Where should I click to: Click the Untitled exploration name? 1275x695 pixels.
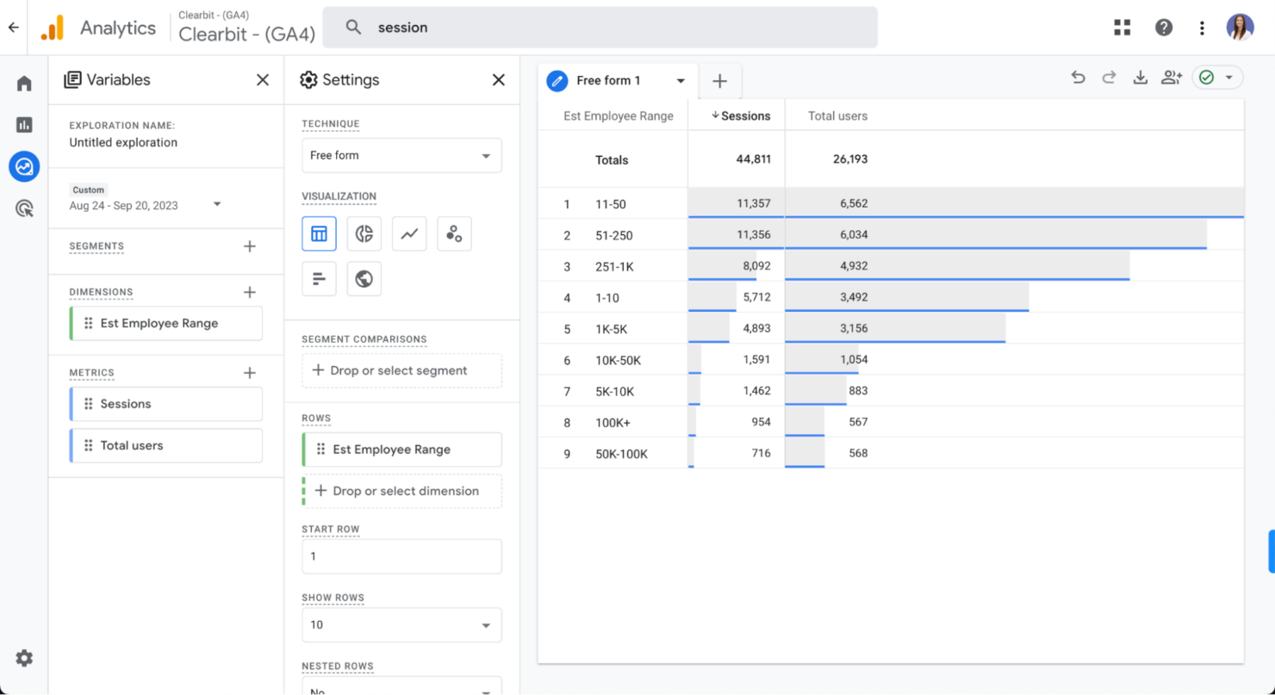click(123, 143)
